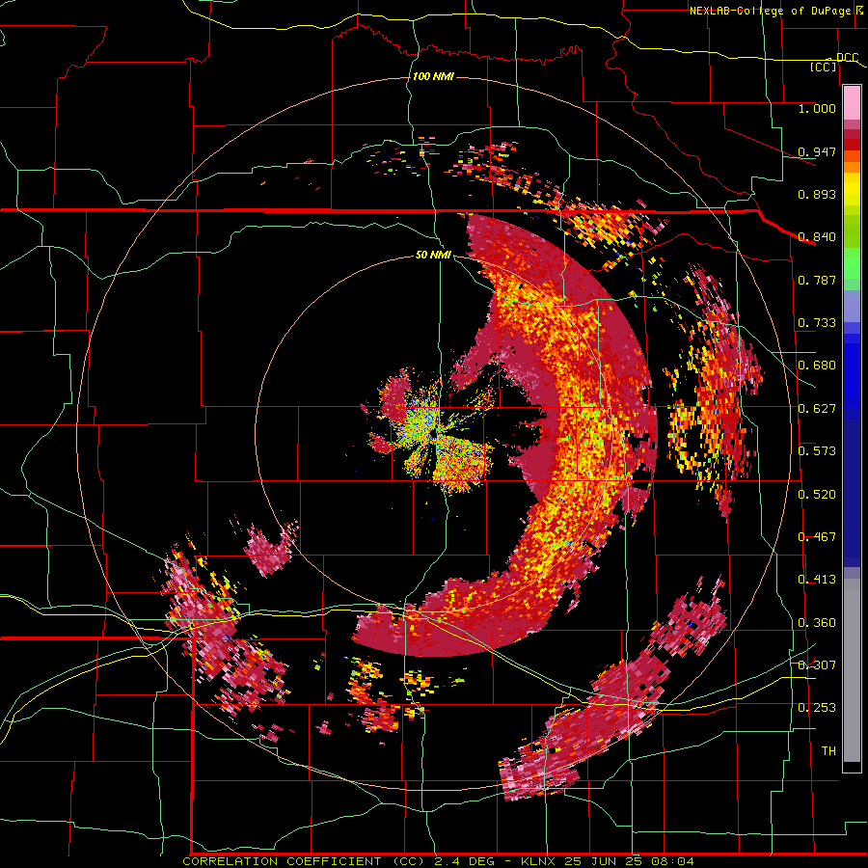
Task: Click the Correlation Coefficient caption at the bottom
Action: click(x=438, y=861)
